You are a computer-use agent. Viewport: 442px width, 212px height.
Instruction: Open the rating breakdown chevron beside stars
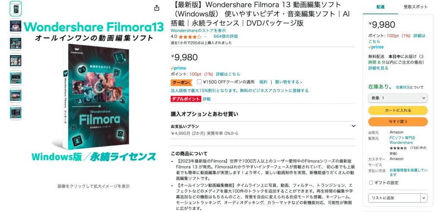tap(205, 37)
